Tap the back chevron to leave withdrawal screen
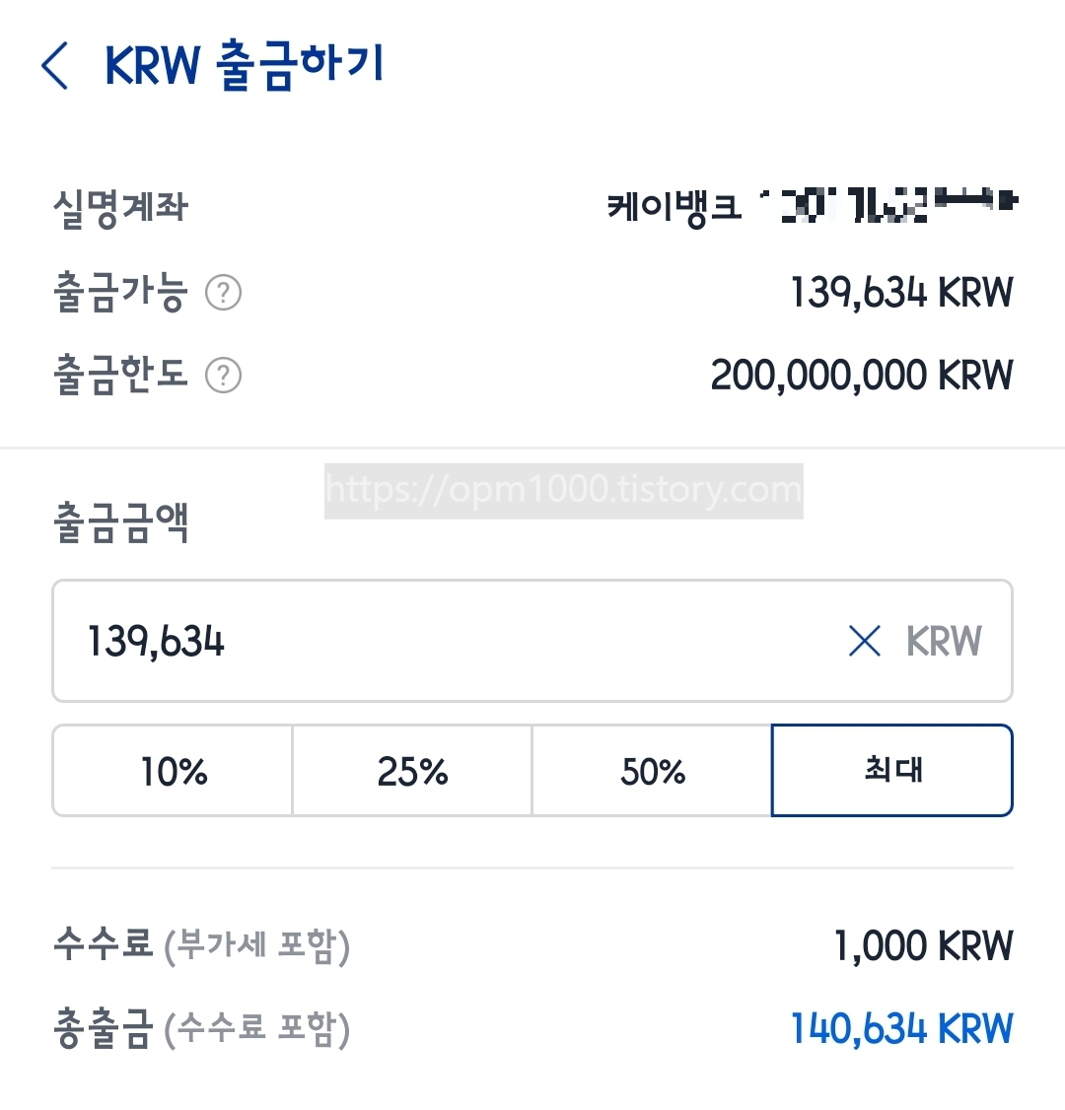The image size is (1065, 1110). pos(54,65)
